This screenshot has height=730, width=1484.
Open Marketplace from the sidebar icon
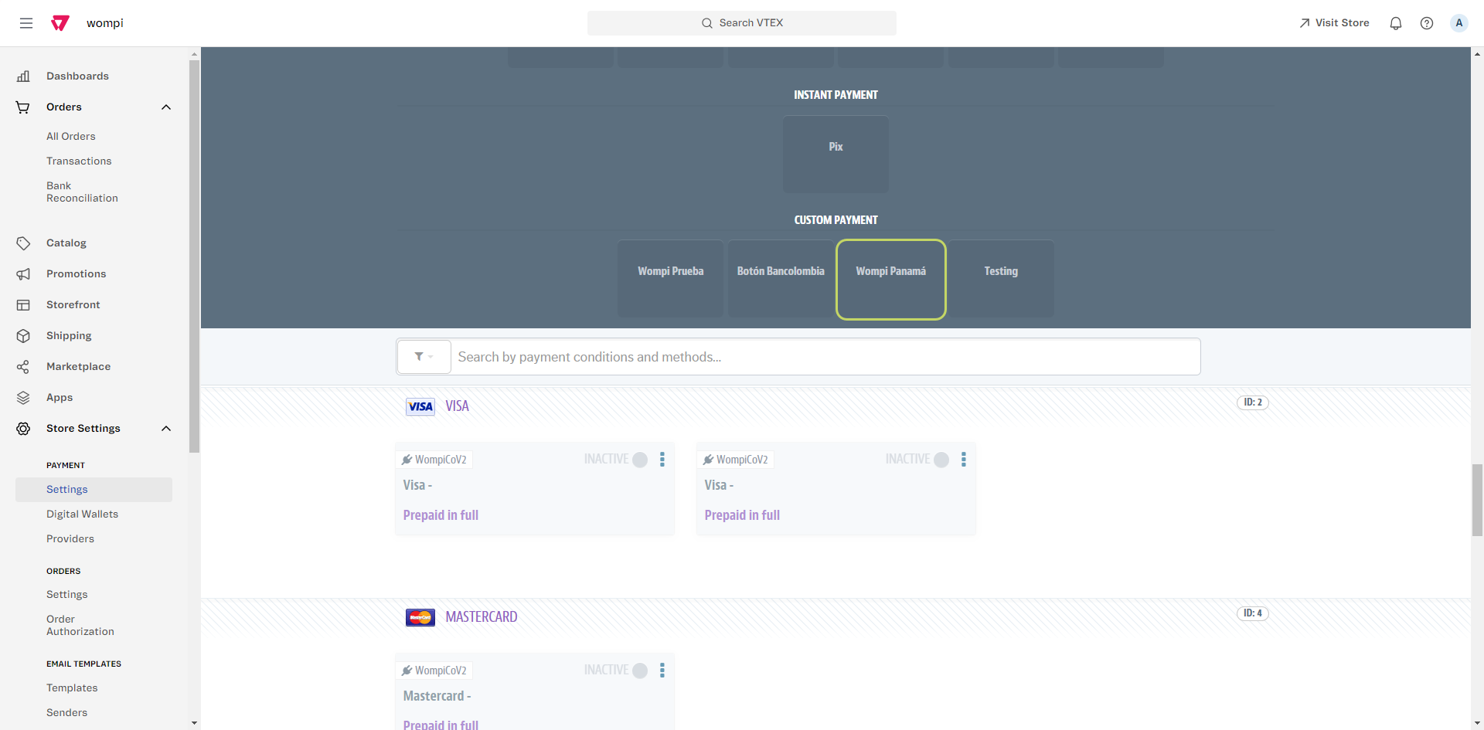coord(23,366)
